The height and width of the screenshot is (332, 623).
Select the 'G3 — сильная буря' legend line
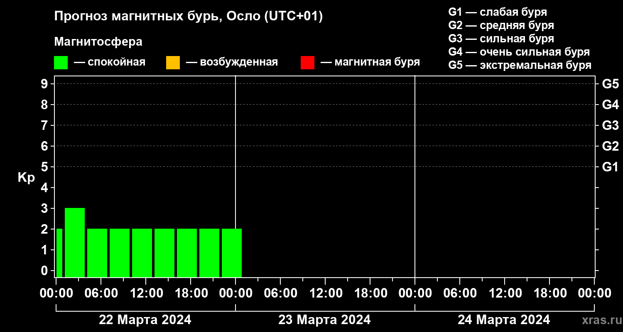click(501, 39)
